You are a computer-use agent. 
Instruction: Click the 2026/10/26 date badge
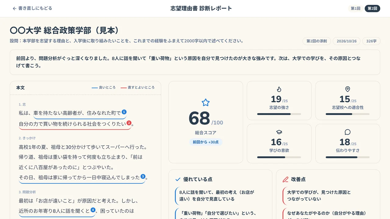click(346, 41)
